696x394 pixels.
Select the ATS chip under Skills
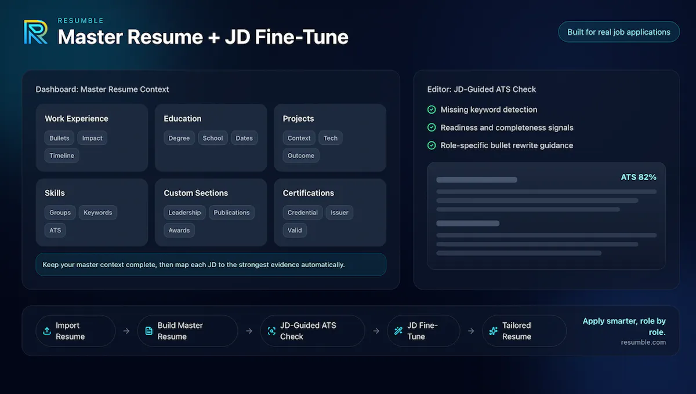[55, 230]
